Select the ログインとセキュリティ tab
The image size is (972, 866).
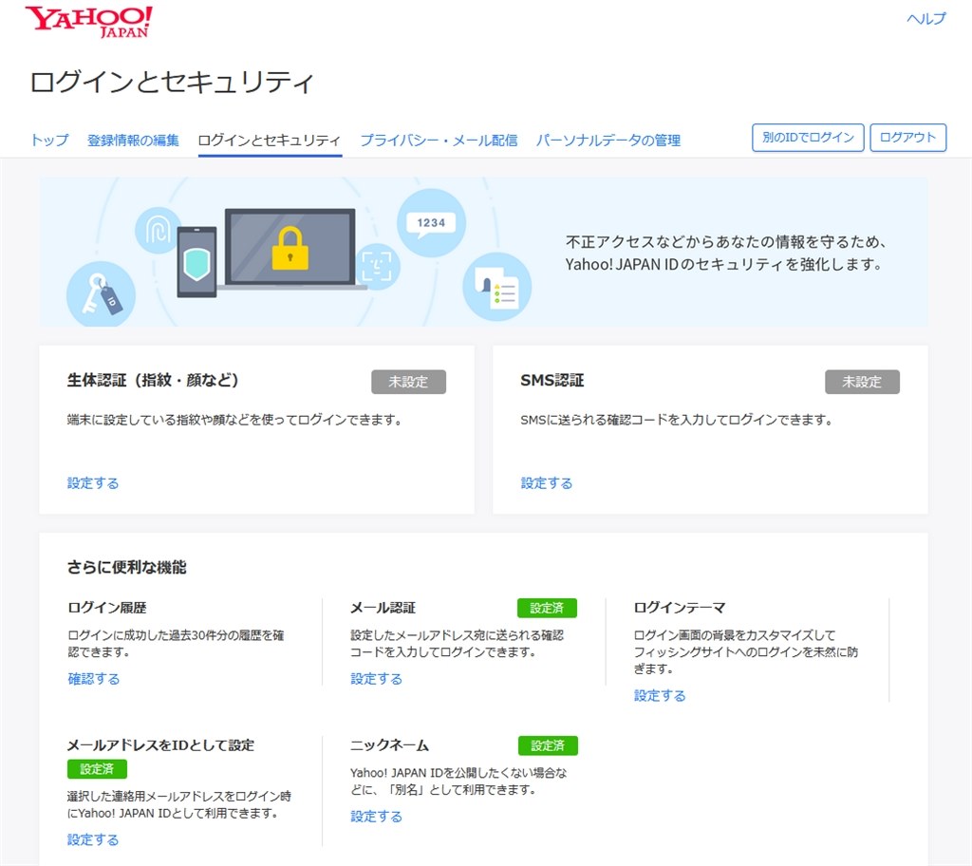268,139
